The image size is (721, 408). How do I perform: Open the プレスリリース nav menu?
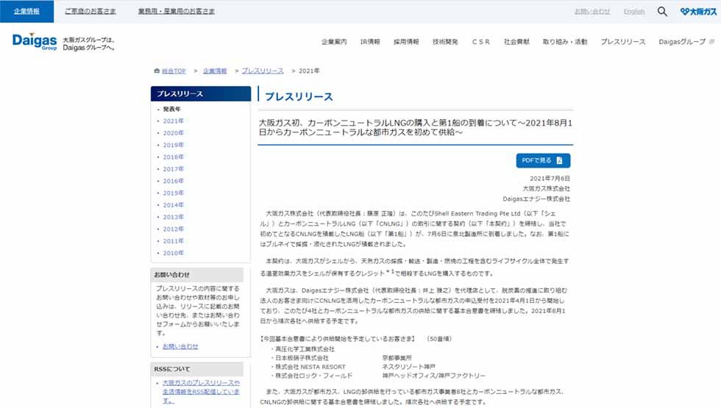click(623, 42)
